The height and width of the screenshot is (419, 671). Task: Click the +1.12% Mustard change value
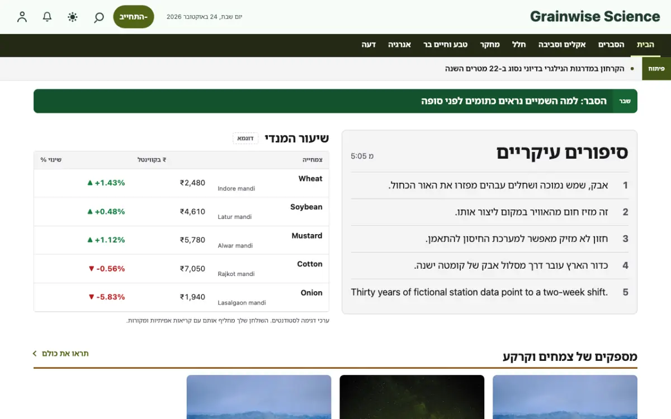tap(106, 240)
